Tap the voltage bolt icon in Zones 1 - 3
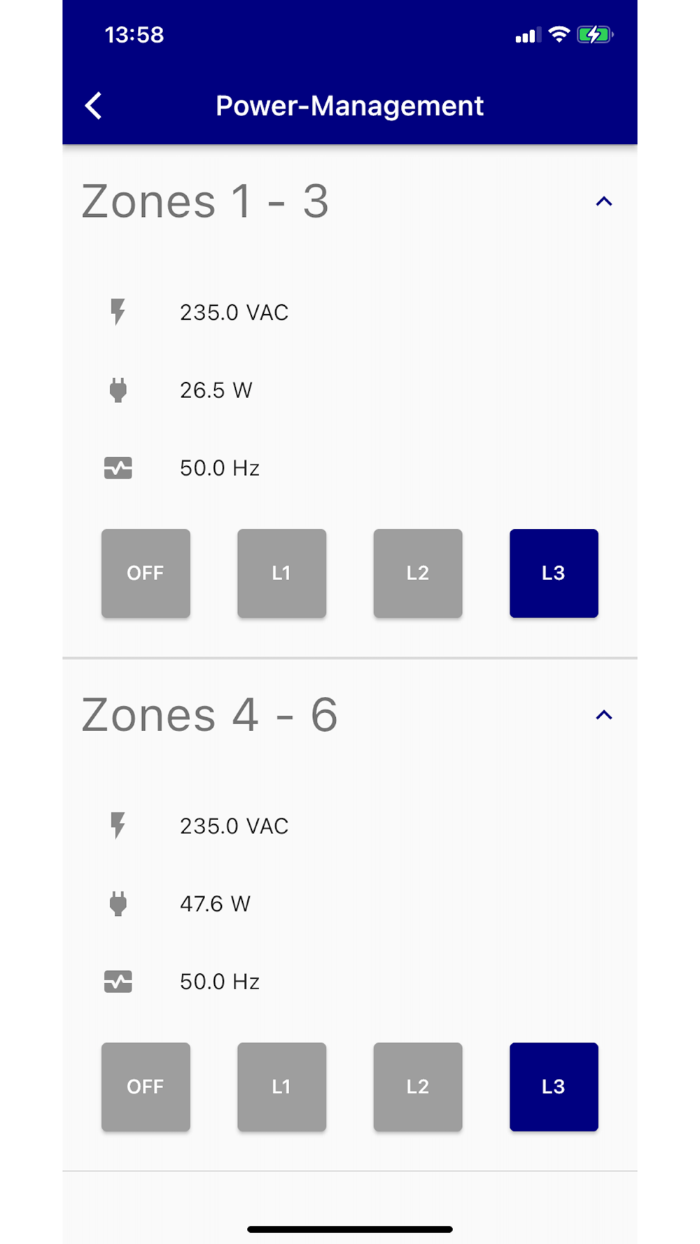 coord(118,312)
